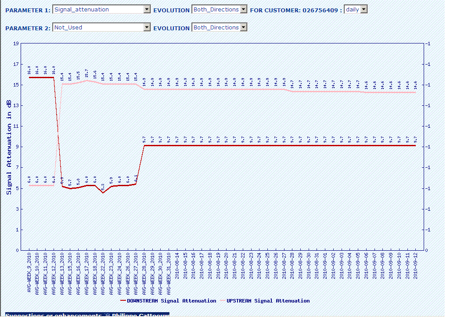Click the y-axis value 9

(x=18, y=147)
